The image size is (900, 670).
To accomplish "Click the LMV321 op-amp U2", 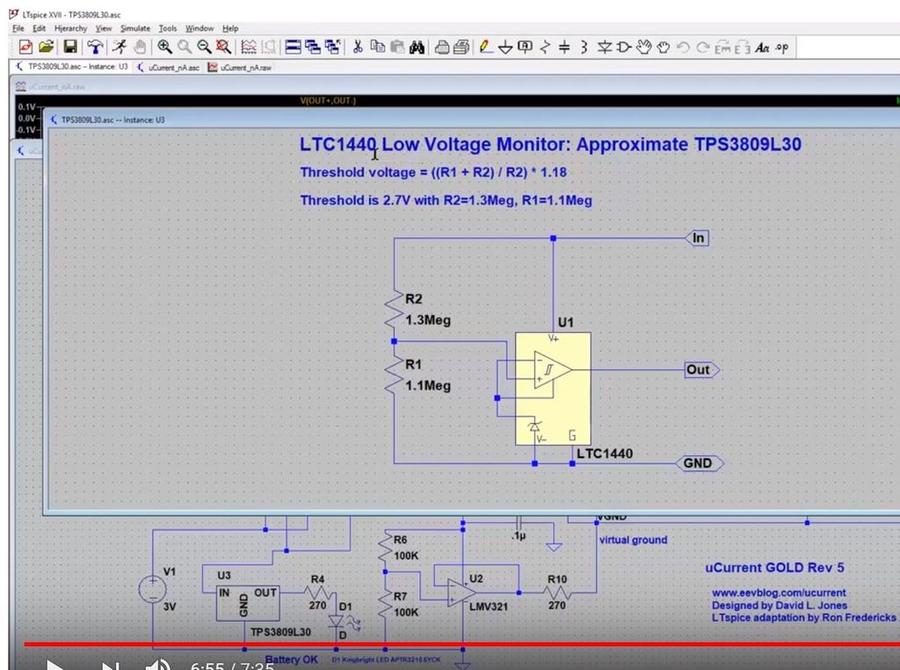I will 461,593.
